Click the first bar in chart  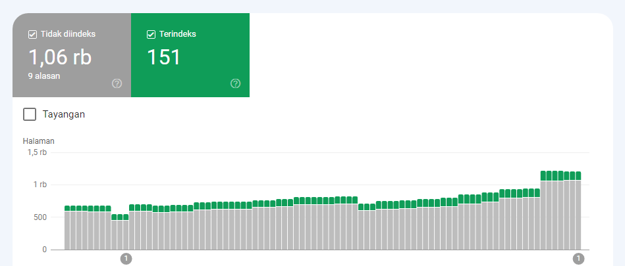click(67, 228)
